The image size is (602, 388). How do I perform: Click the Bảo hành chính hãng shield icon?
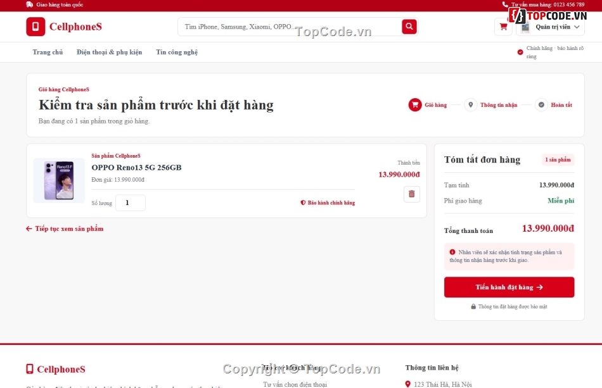pyautogui.click(x=303, y=203)
